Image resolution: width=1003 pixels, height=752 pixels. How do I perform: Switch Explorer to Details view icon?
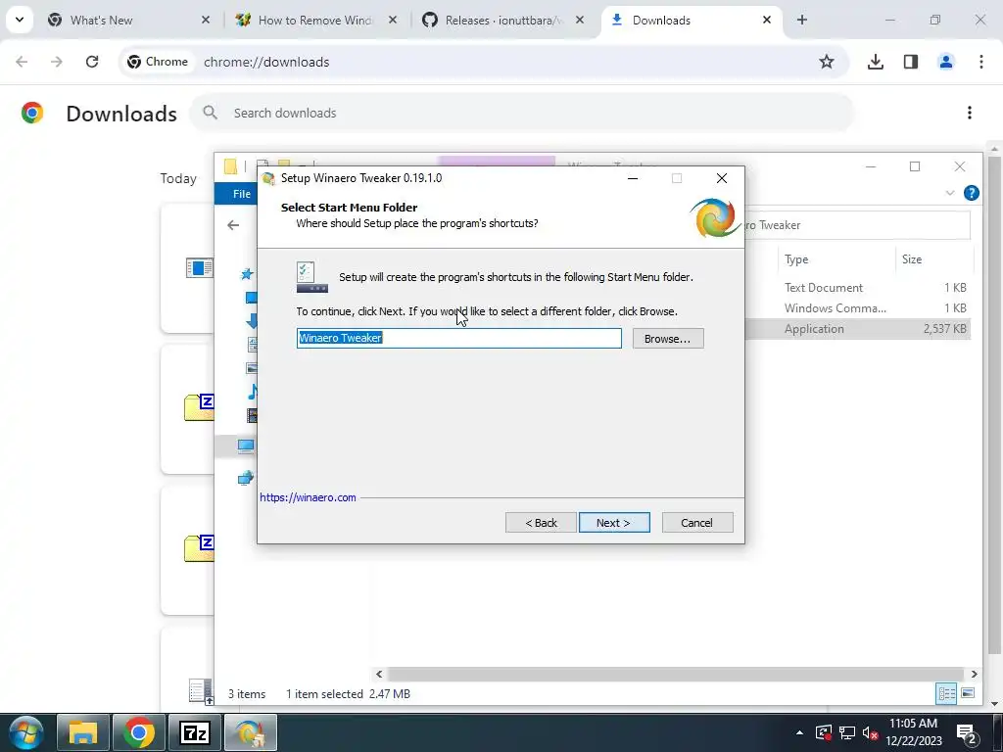pyautogui.click(x=947, y=694)
